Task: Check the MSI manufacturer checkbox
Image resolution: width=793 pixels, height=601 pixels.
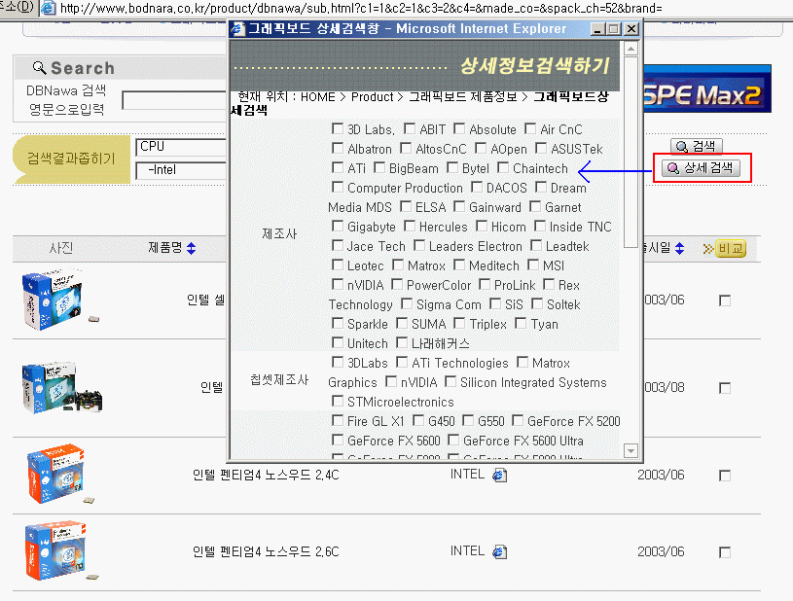Action: click(533, 265)
